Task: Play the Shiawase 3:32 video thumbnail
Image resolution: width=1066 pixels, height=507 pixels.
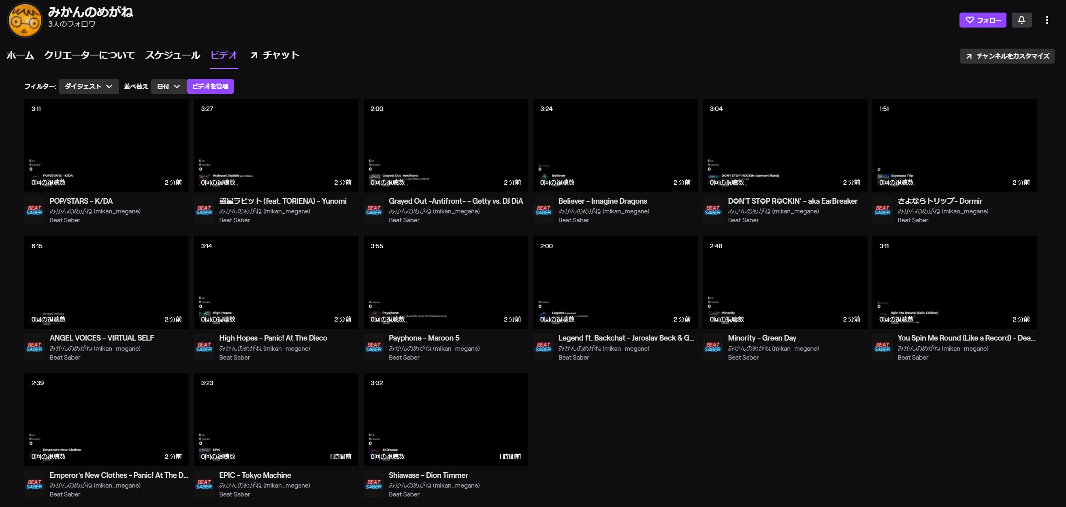Action: (446, 420)
